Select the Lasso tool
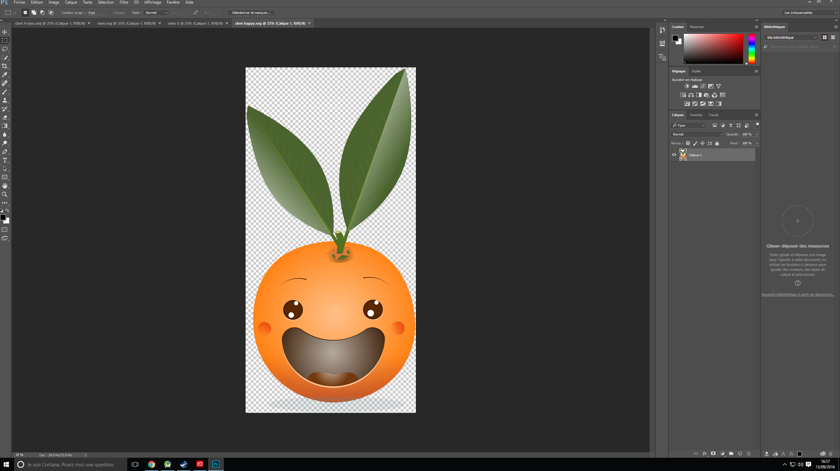 5,49
